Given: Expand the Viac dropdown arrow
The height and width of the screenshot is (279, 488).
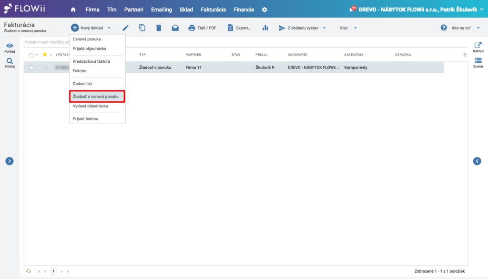Looking at the screenshot, I should 356,28.
